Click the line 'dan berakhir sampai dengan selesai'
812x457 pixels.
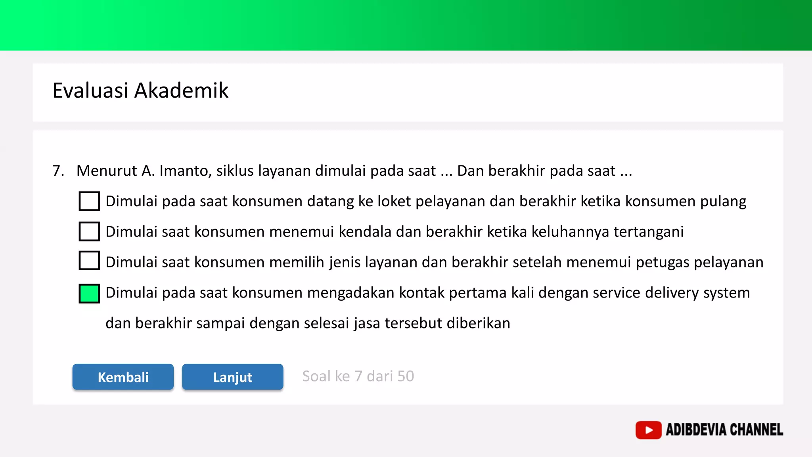pyautogui.click(x=308, y=323)
